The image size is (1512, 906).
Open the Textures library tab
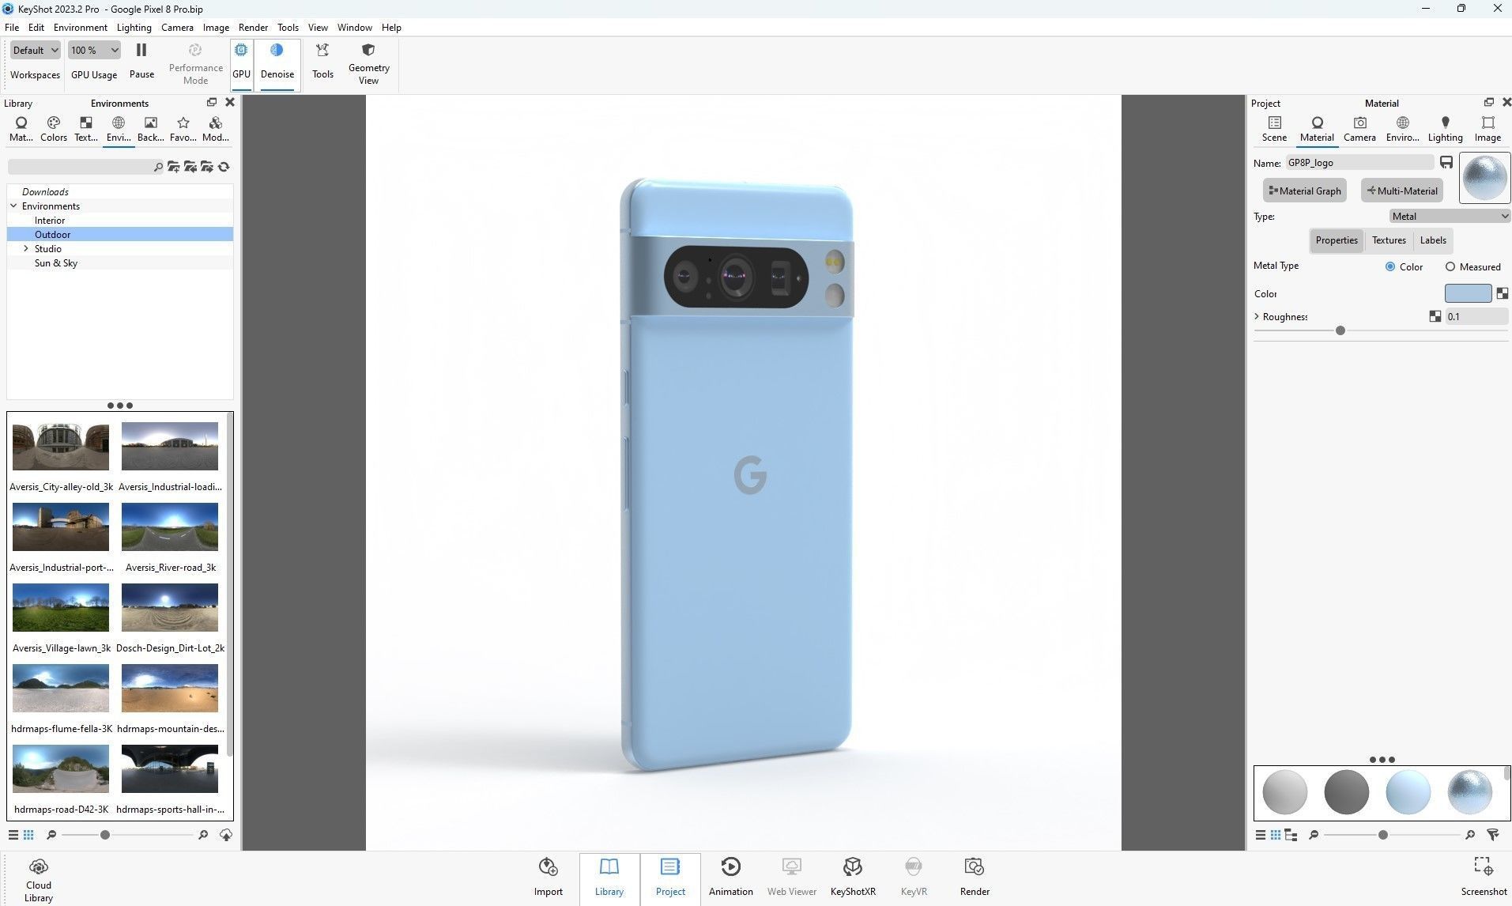click(86, 129)
